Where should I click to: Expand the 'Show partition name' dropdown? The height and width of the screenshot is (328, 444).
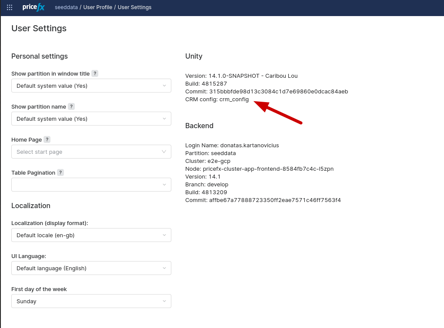91,119
